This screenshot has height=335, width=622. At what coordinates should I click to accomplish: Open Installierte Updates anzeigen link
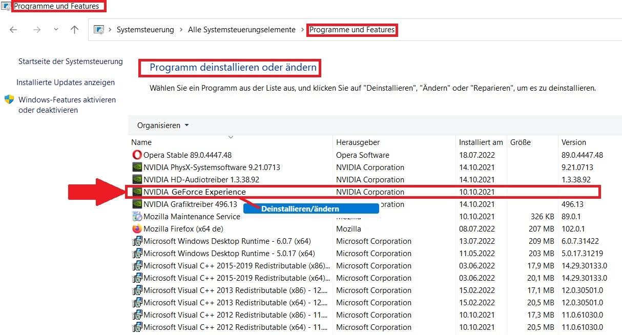pyautogui.click(x=66, y=82)
